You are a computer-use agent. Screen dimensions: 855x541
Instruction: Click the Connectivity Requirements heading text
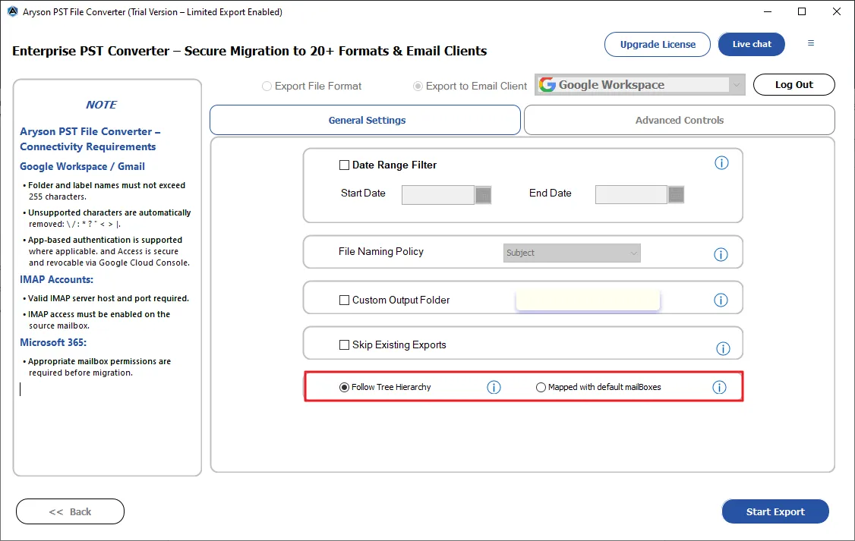pos(88,146)
